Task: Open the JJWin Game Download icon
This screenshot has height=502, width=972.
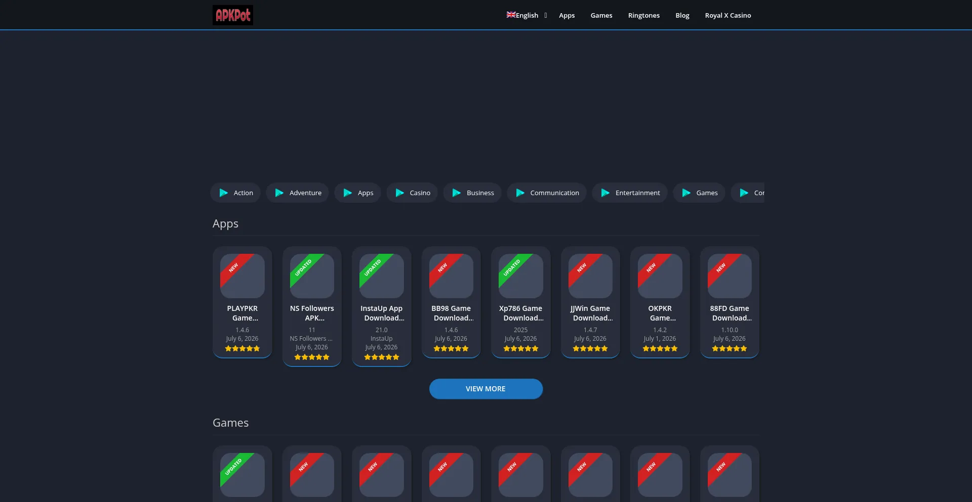Action: tap(590, 276)
